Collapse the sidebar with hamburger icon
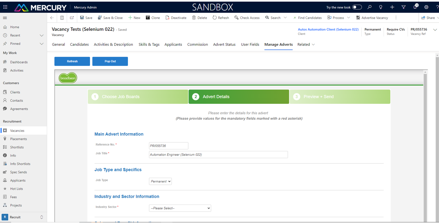 (5, 18)
